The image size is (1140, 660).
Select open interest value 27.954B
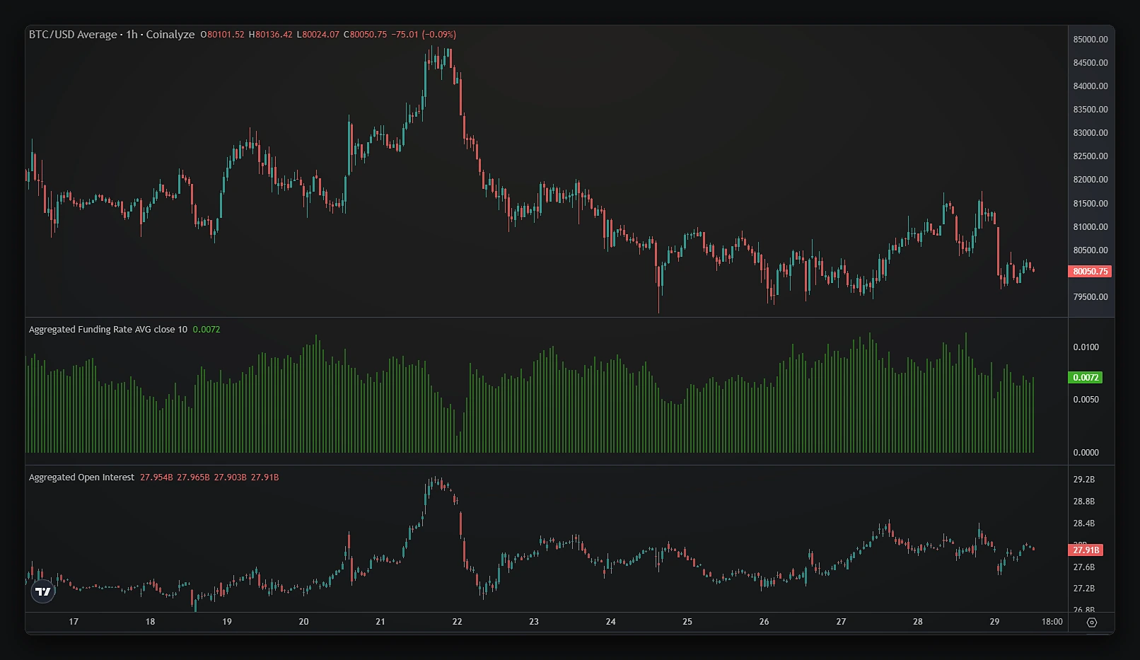pyautogui.click(x=156, y=477)
